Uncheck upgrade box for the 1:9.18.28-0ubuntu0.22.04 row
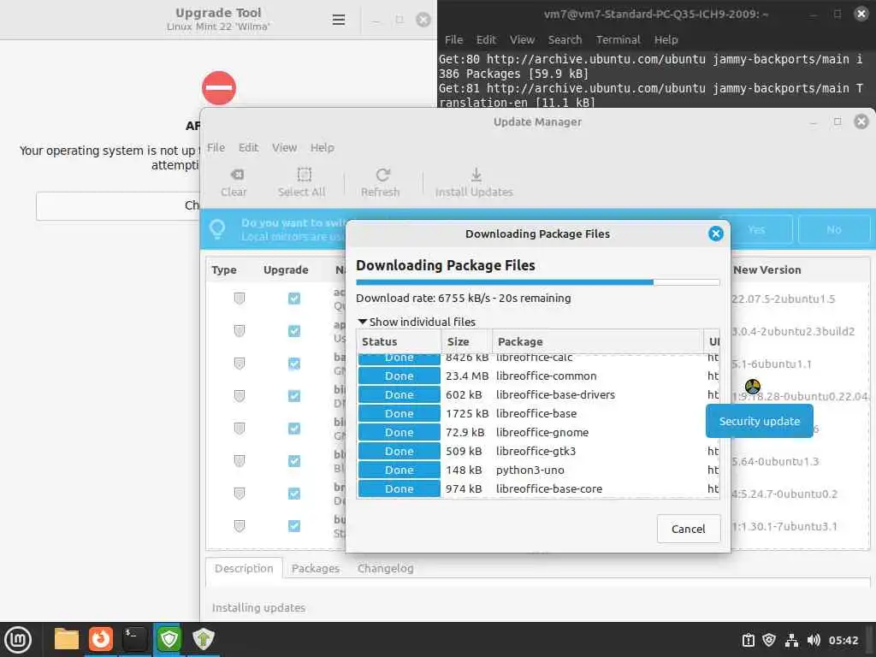This screenshot has width=876, height=657. (x=294, y=396)
